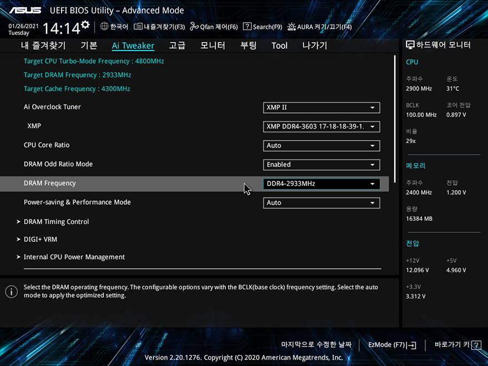Image resolution: width=488 pixels, height=366 pixels.
Task: Click memory capacity 16384 MB
Action: [x=419, y=219]
